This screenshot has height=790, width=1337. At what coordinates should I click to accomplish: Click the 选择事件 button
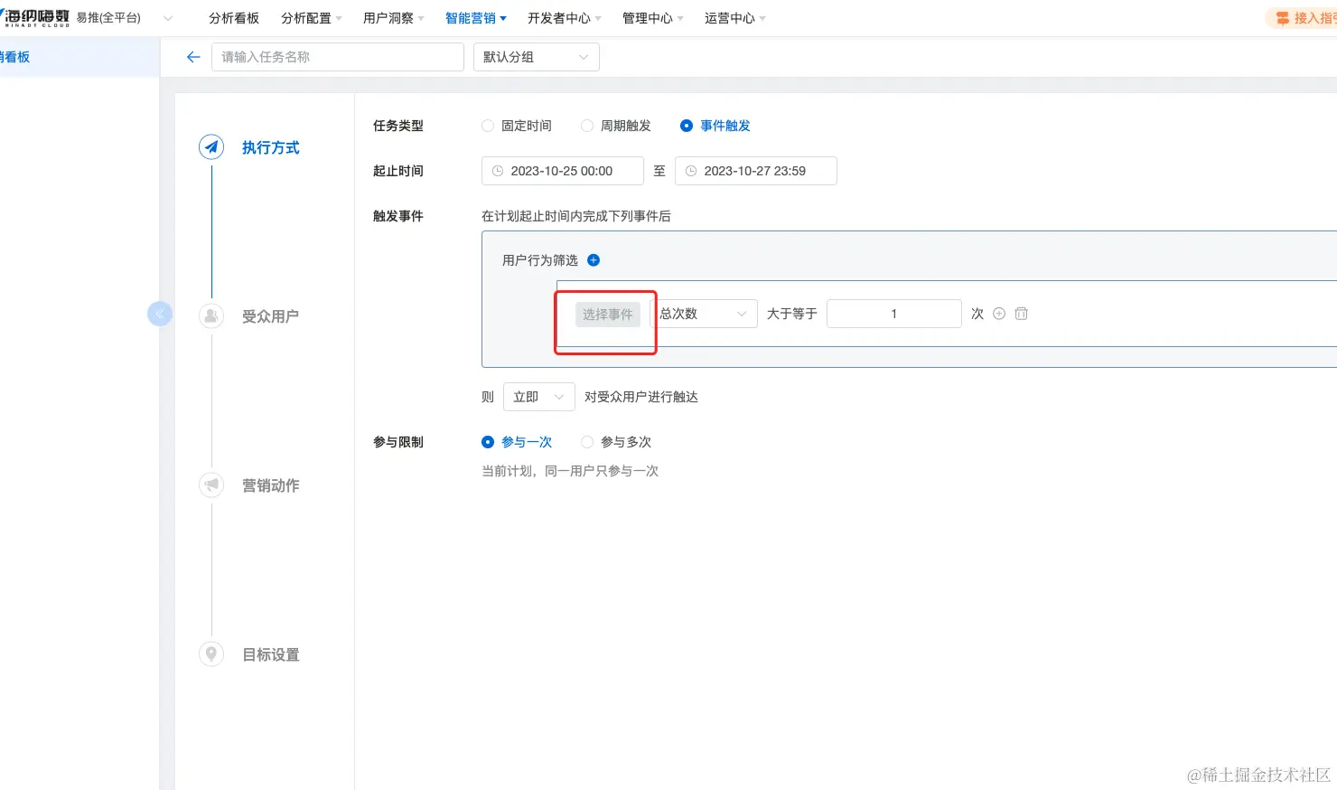coord(608,314)
